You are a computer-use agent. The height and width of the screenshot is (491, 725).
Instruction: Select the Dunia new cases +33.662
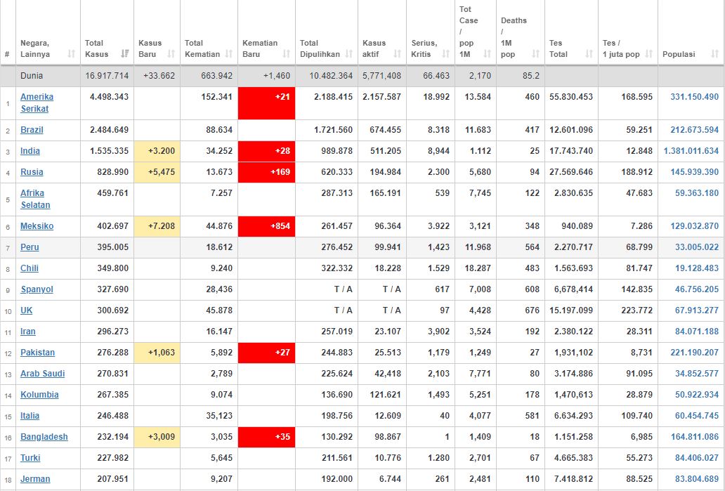(159, 75)
